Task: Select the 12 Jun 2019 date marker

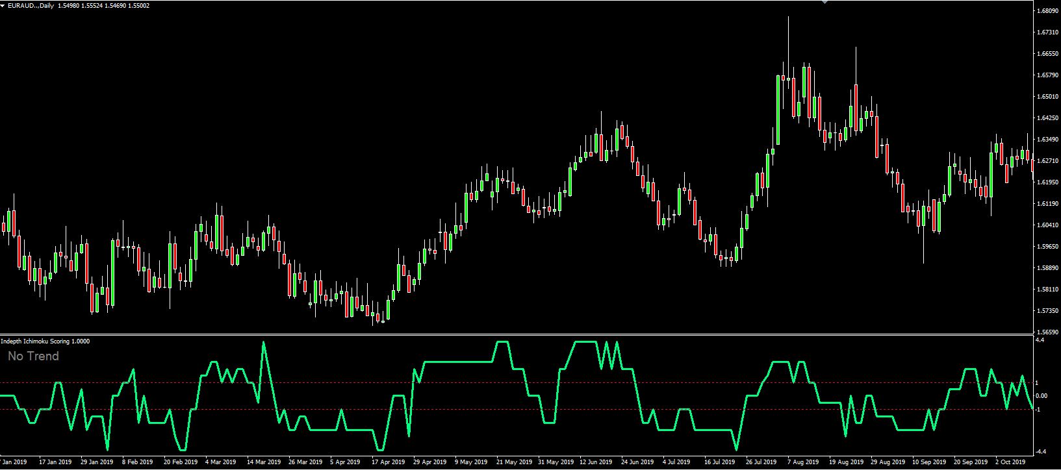Action: (596, 462)
